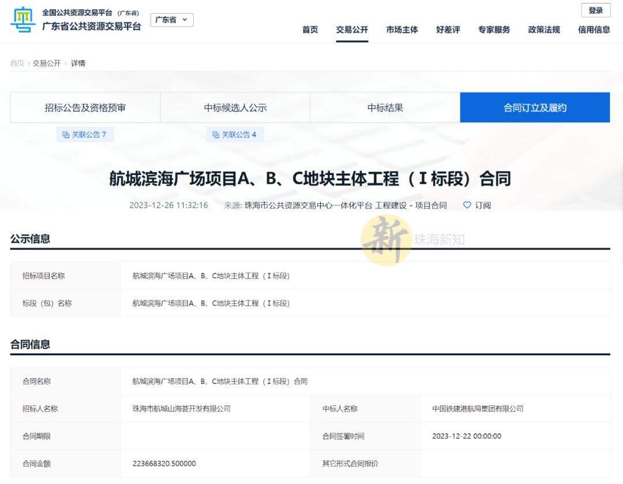Open the 专家服务 navigation menu

point(493,29)
